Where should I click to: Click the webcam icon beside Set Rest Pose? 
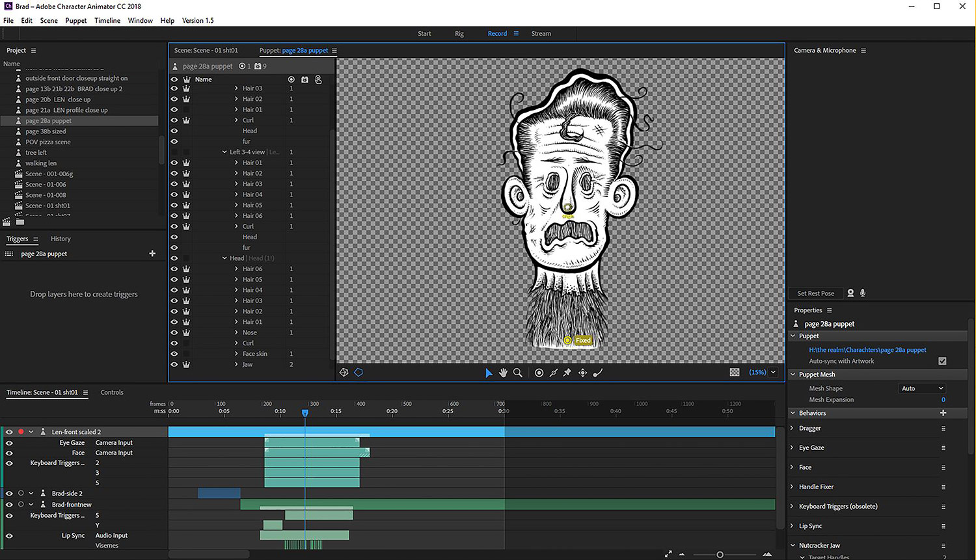850,293
